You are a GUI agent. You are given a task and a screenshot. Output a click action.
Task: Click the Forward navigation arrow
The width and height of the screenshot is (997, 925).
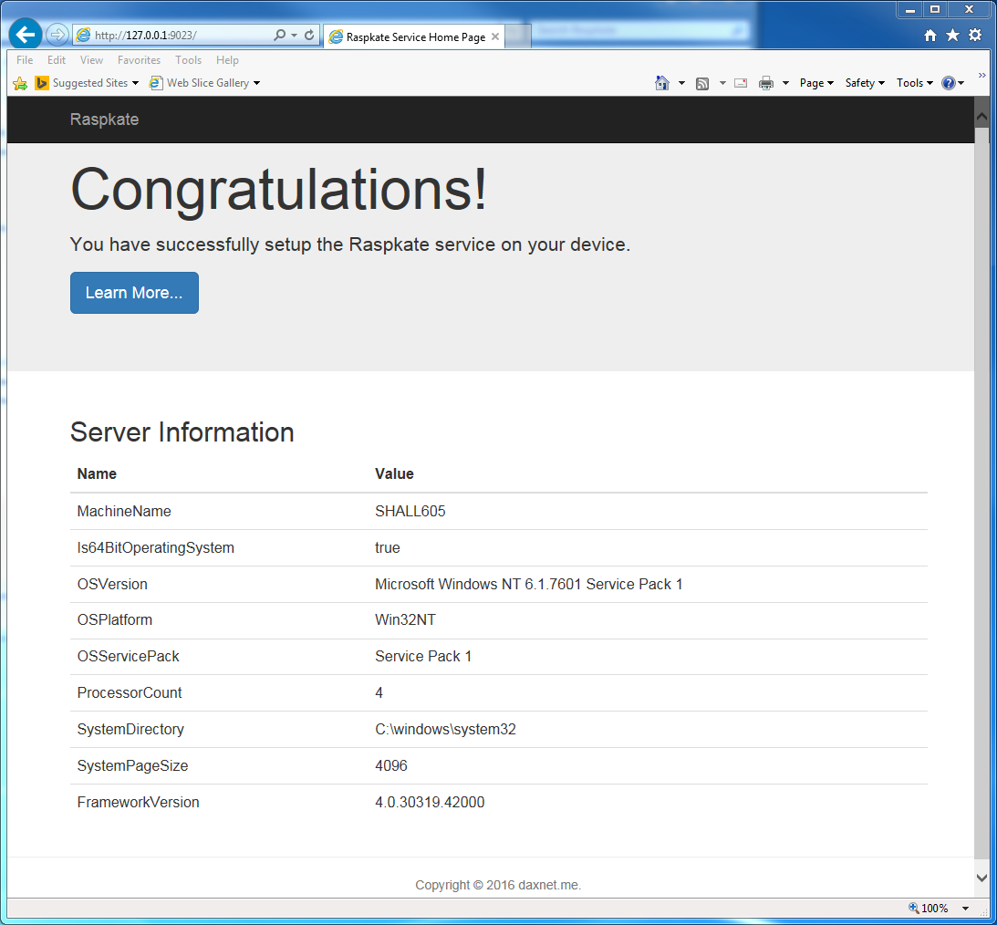point(57,35)
